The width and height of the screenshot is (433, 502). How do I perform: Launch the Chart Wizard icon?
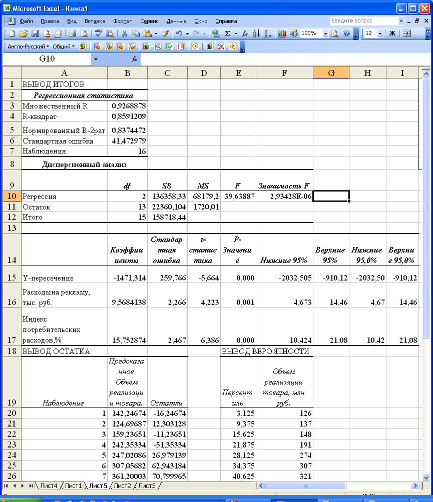tap(282, 33)
